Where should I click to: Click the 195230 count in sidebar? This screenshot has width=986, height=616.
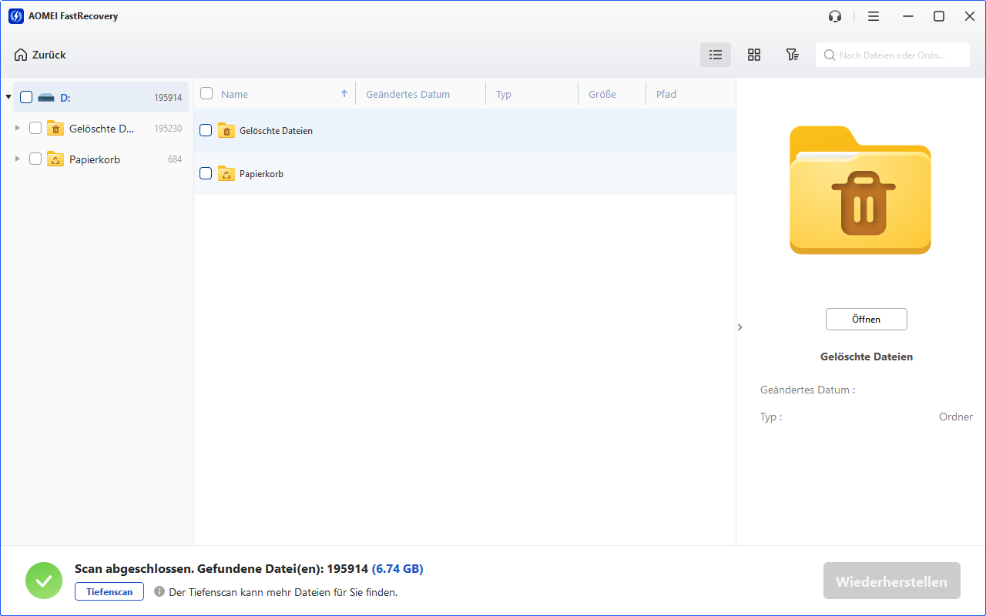168,129
